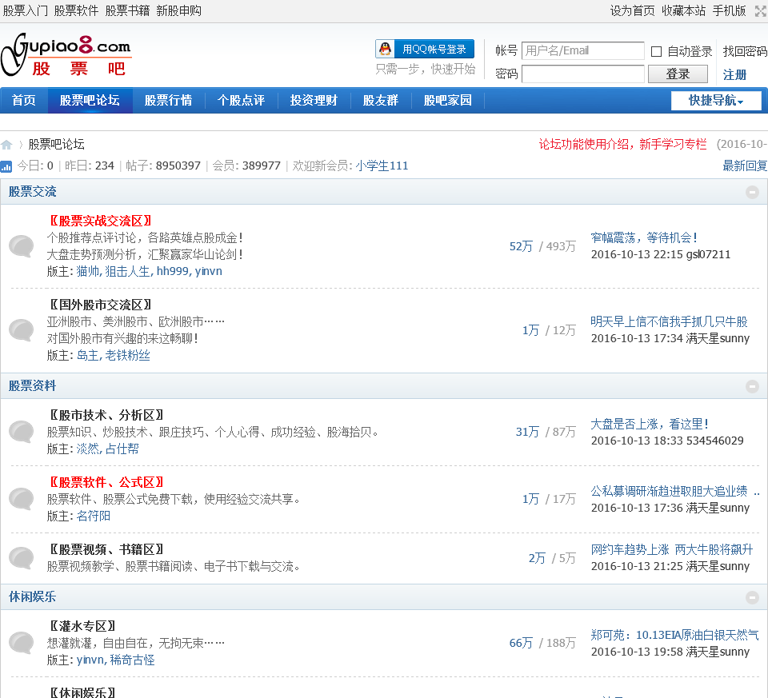Open the red 论坛功能使用介绍 announcement
The width and height of the screenshot is (768, 698).
[622, 144]
